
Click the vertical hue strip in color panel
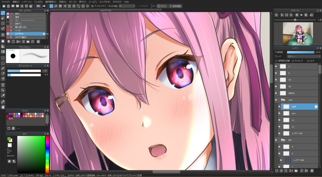pos(47,154)
